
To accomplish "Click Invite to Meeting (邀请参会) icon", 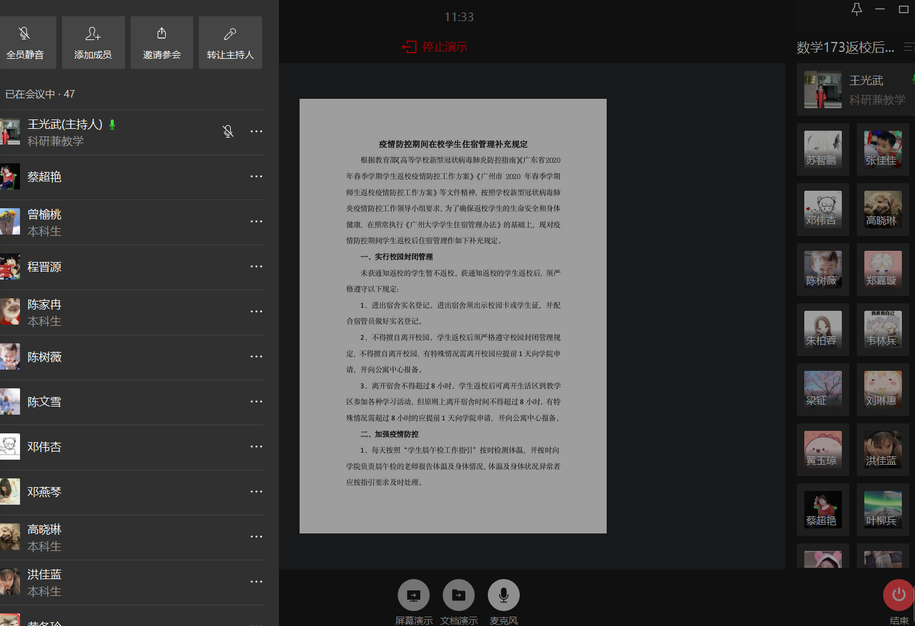I will click(162, 43).
